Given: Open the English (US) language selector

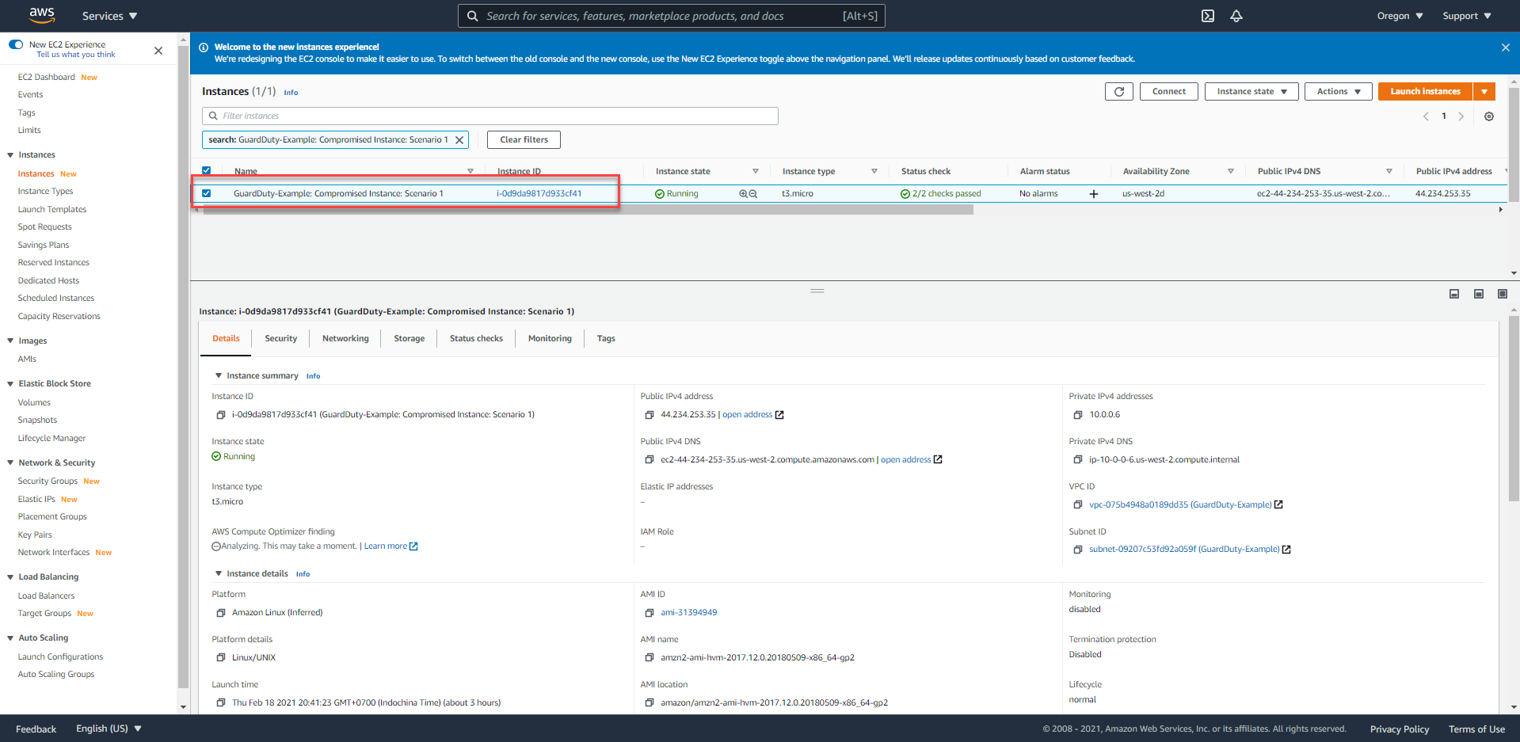Looking at the screenshot, I should (109, 729).
